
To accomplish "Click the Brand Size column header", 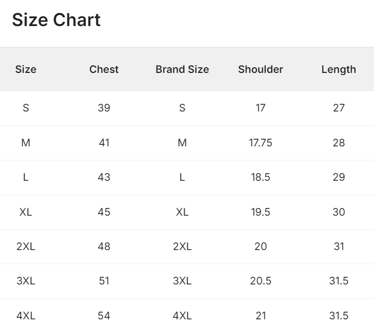I will point(182,69).
